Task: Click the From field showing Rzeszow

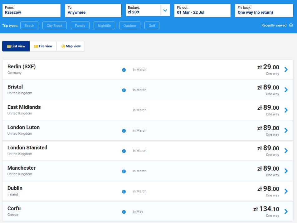Action: tap(31, 10)
